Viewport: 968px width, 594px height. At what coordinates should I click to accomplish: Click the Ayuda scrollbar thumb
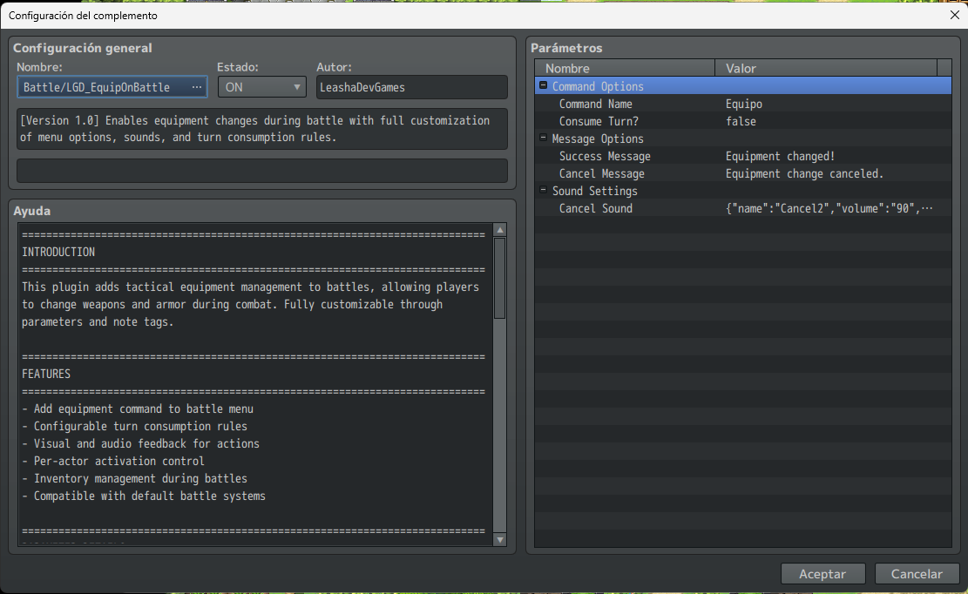[x=499, y=277]
